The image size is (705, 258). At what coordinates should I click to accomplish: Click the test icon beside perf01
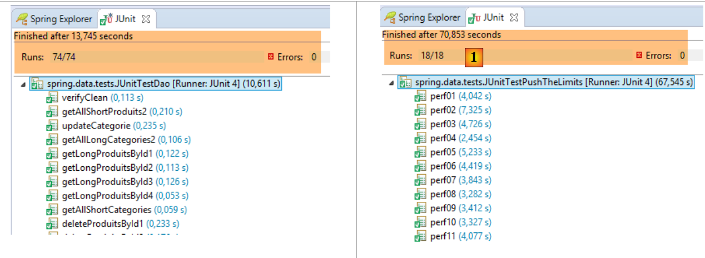420,97
